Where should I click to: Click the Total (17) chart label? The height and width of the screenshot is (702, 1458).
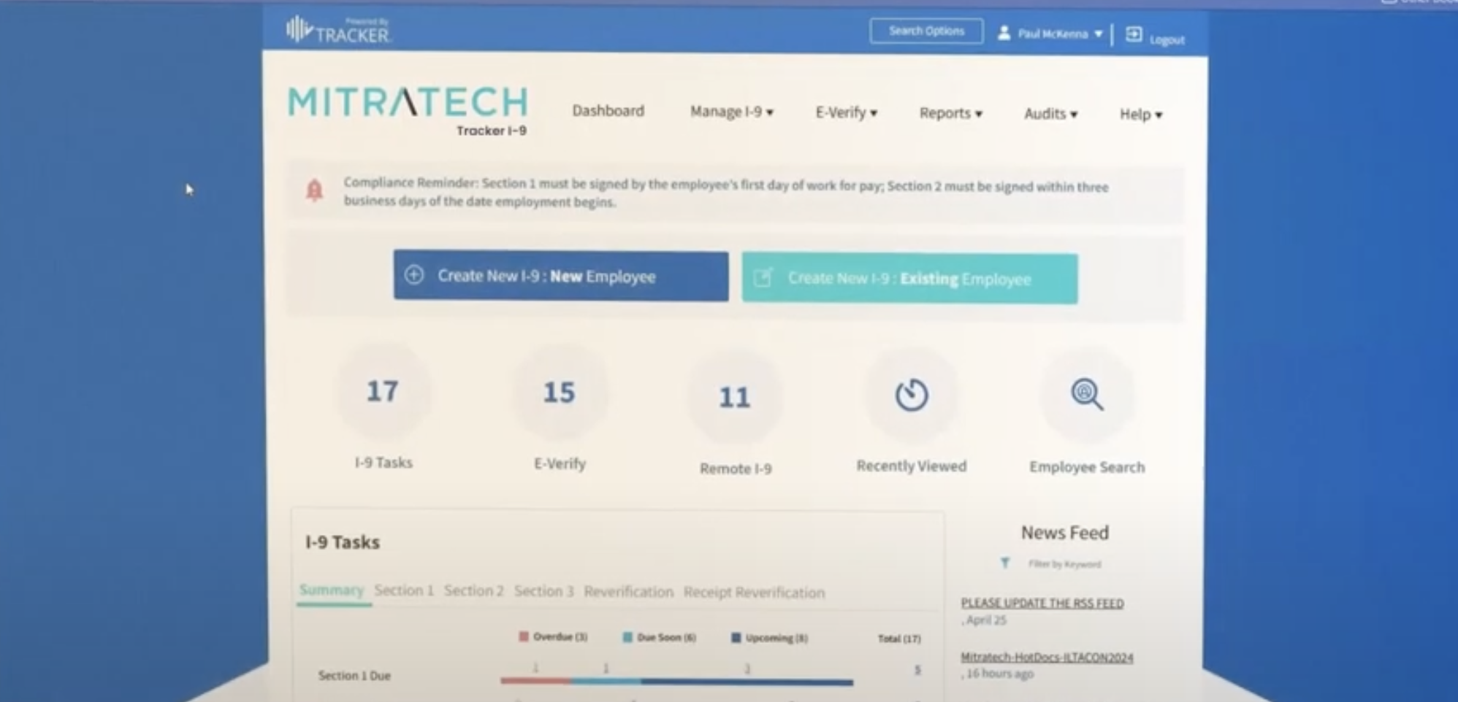point(898,639)
